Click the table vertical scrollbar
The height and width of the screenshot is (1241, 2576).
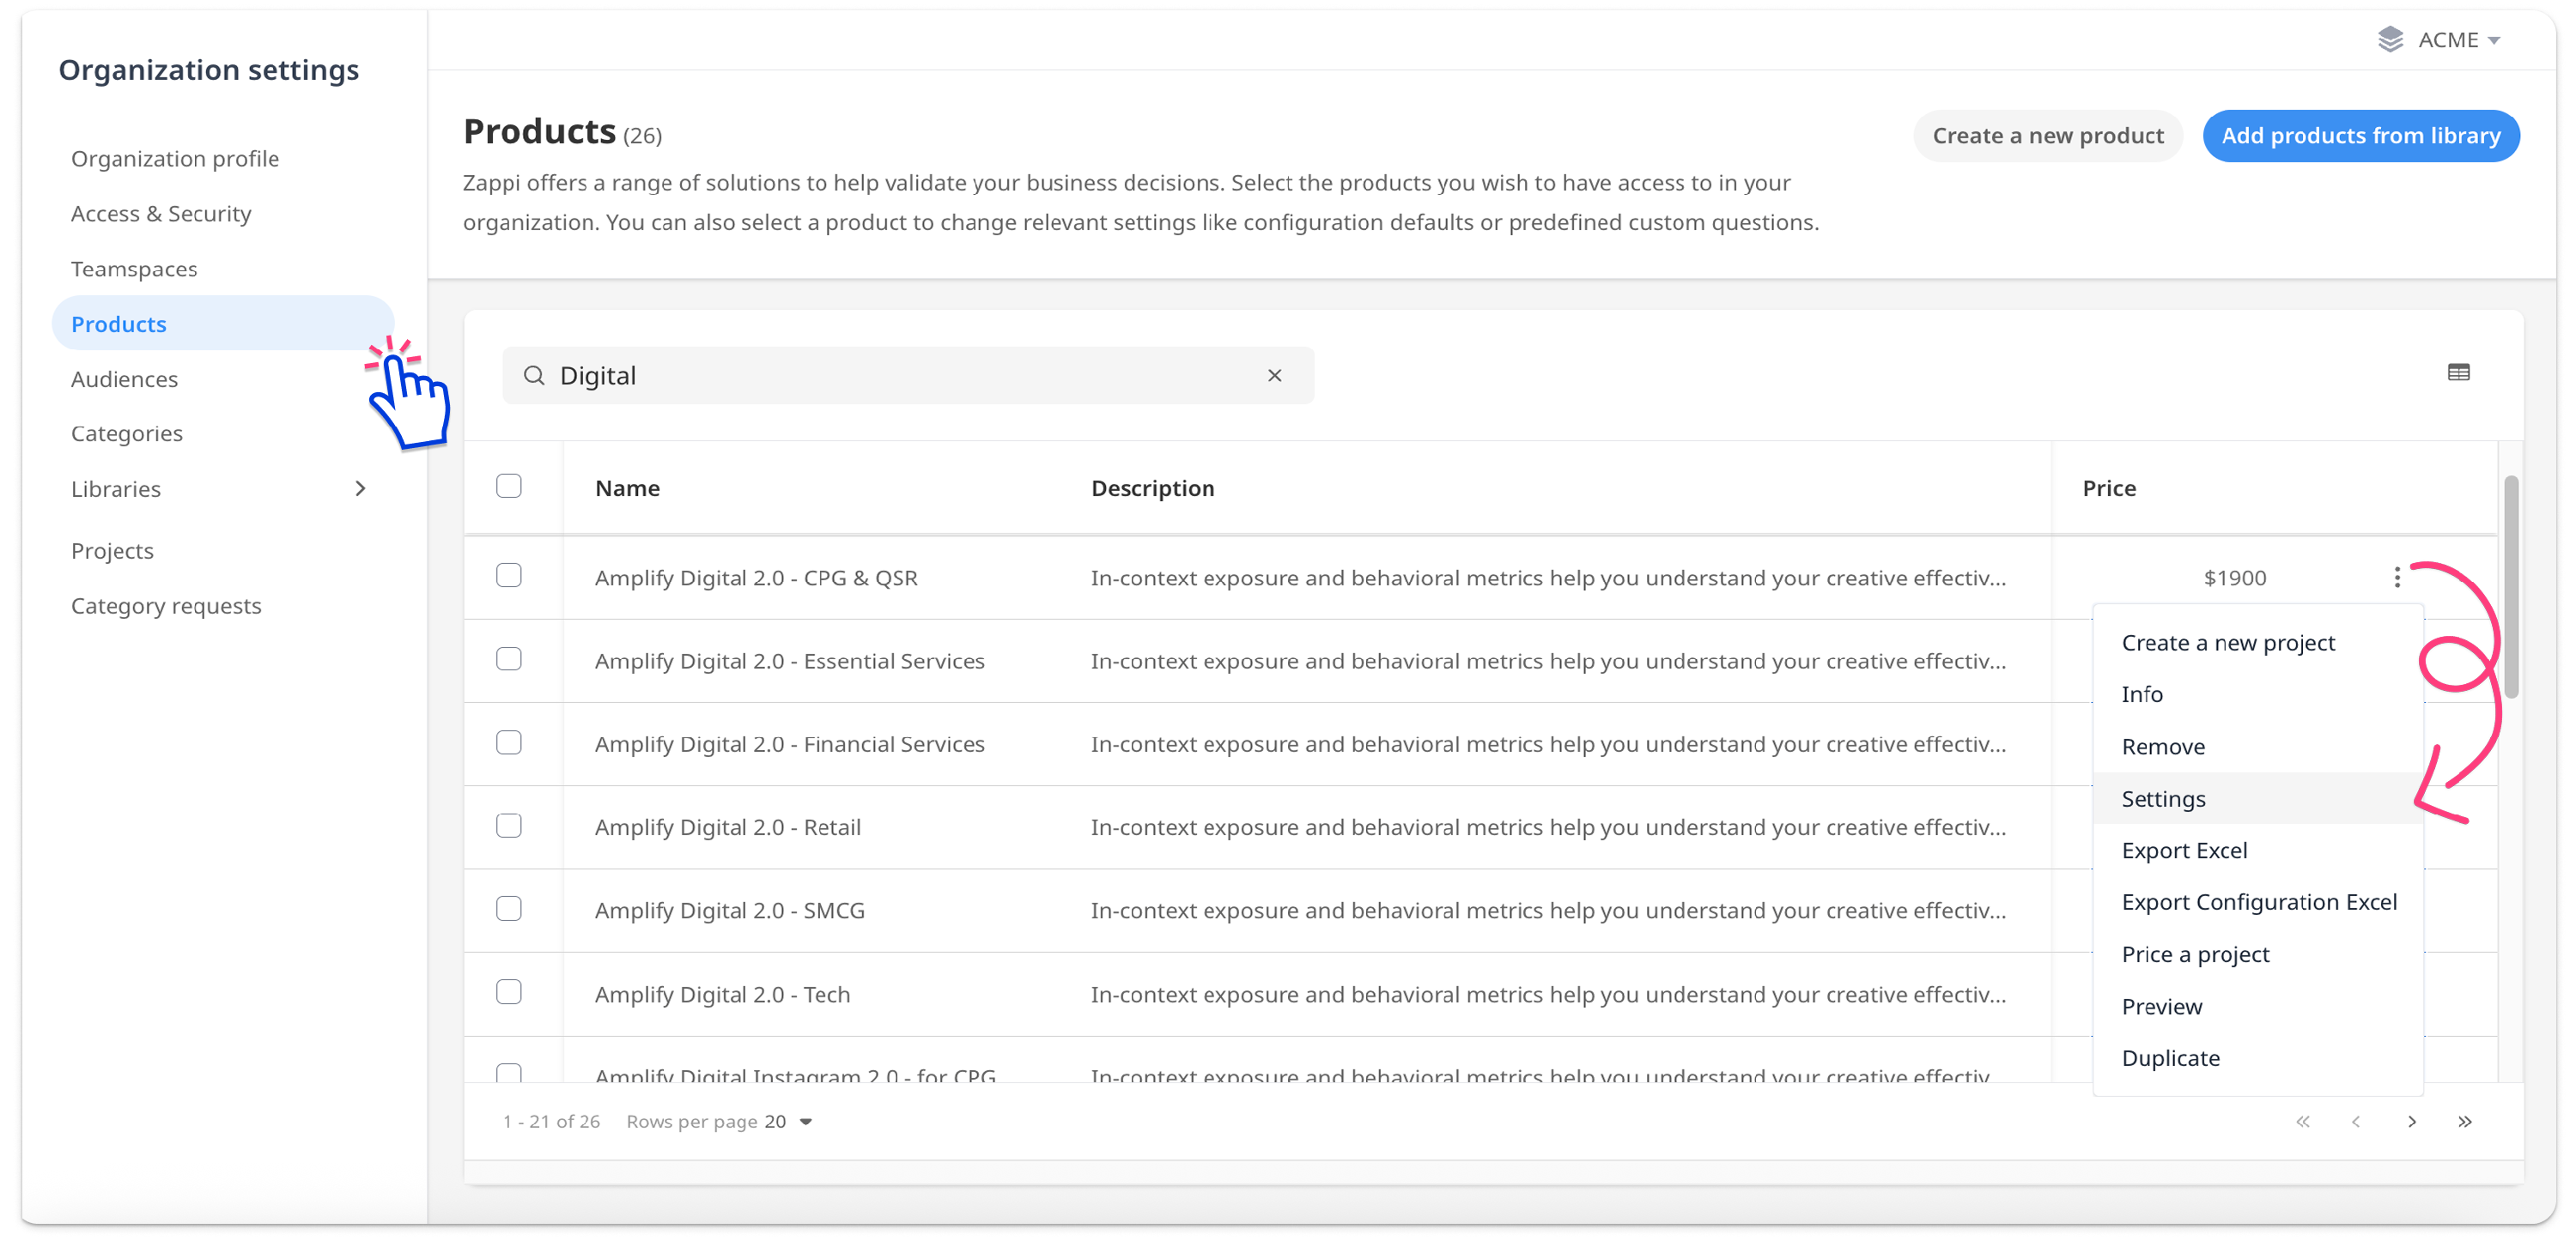2510,590
